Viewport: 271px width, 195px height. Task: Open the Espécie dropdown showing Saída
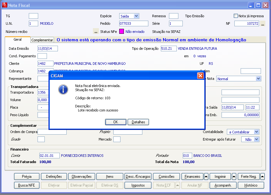pyautogui.click(x=129, y=16)
